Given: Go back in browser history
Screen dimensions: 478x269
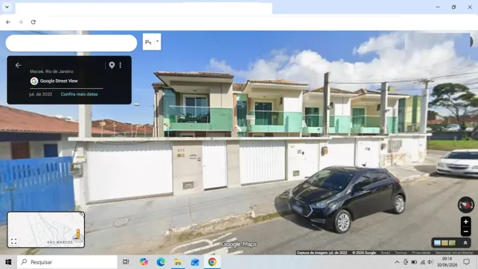Looking at the screenshot, I should (x=8, y=22).
